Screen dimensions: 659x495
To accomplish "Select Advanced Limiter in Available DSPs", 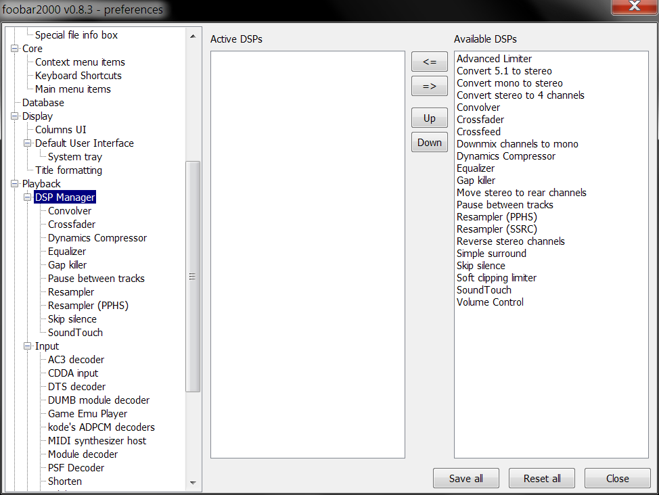I will (x=494, y=59).
